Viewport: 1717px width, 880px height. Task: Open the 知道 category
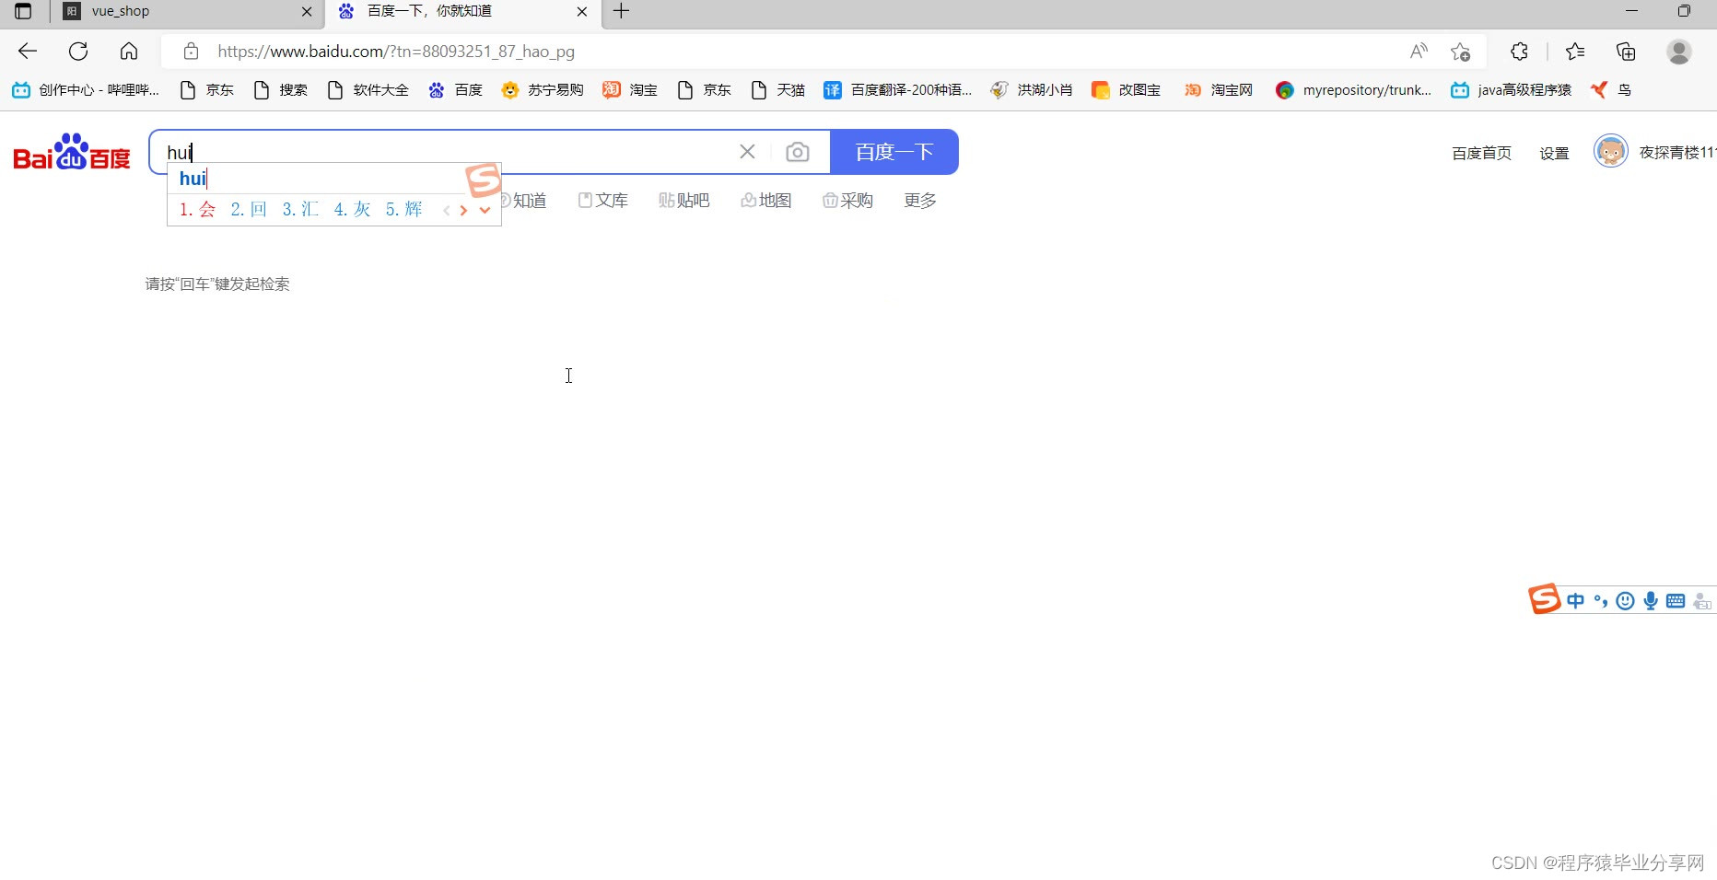523,200
